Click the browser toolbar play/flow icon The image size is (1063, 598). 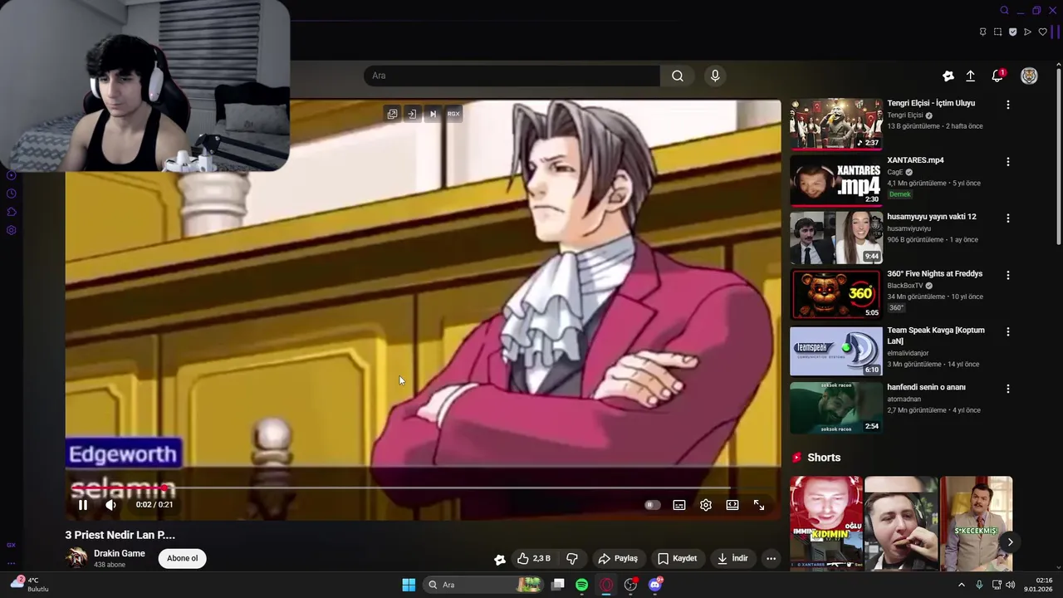point(1027,32)
